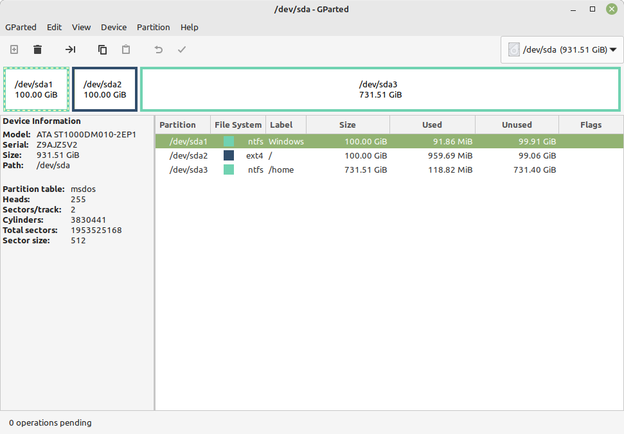Maximize the GParted window
The height and width of the screenshot is (434, 624).
[x=592, y=9]
